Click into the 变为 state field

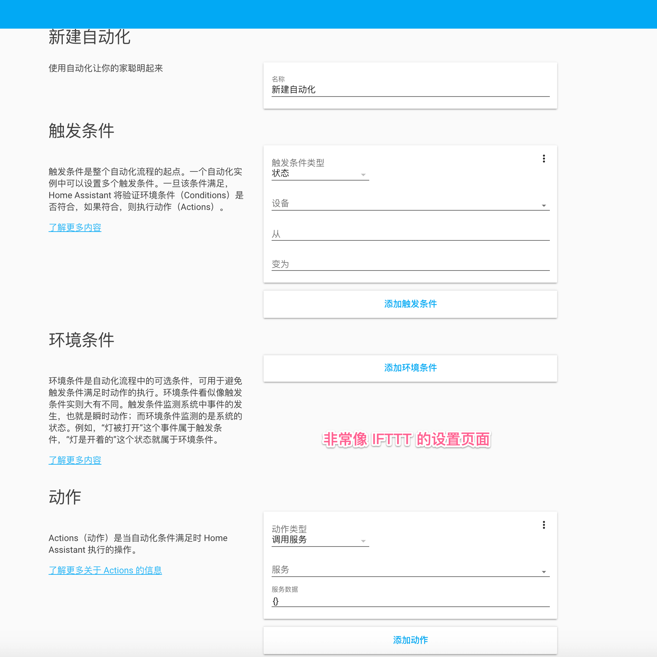click(x=410, y=264)
